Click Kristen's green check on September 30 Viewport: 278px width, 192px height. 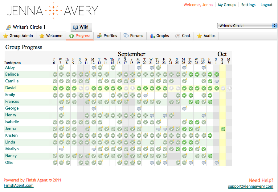point(210,136)
